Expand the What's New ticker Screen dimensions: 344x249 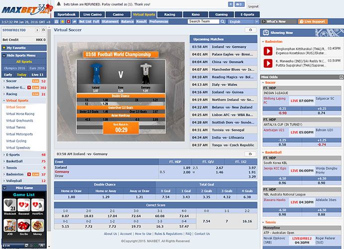264,21
